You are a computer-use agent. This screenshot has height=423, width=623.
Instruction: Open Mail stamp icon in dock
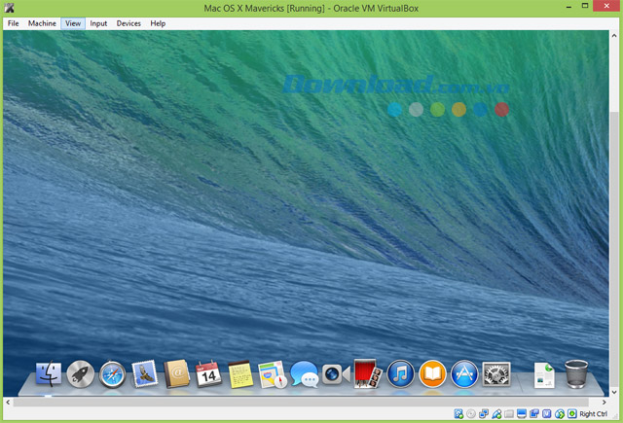[x=144, y=374]
